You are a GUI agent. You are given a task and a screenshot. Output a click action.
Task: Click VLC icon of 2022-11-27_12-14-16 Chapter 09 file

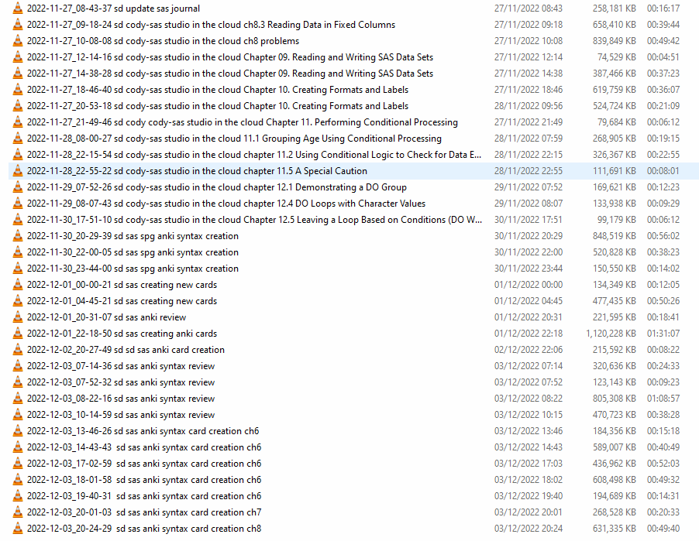tap(18, 57)
